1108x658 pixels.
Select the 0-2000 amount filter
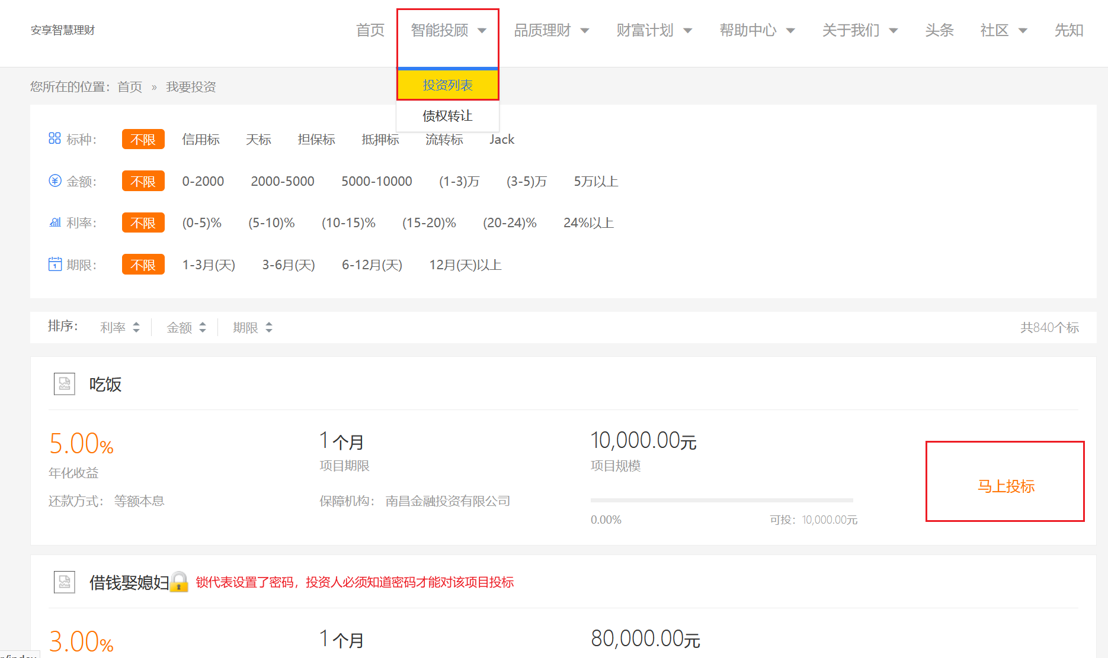203,182
